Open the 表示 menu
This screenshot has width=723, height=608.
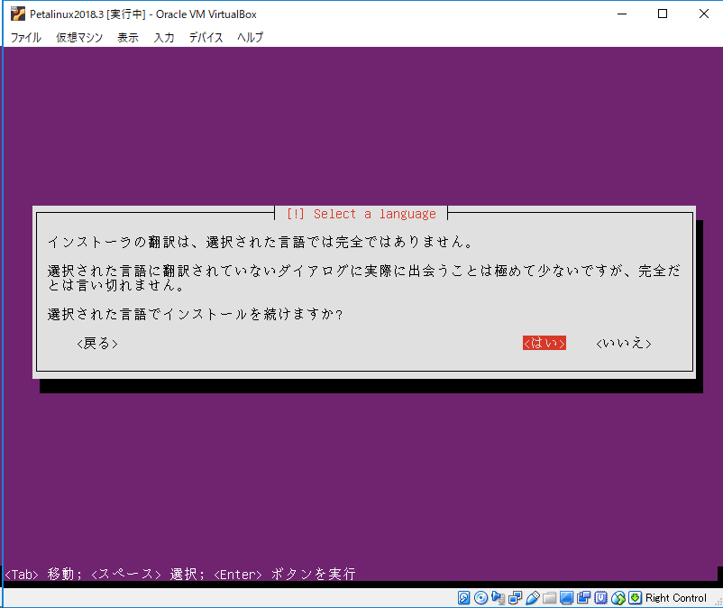click(129, 38)
